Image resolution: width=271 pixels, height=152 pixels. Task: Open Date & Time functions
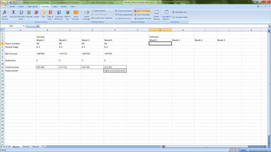pos(50,15)
